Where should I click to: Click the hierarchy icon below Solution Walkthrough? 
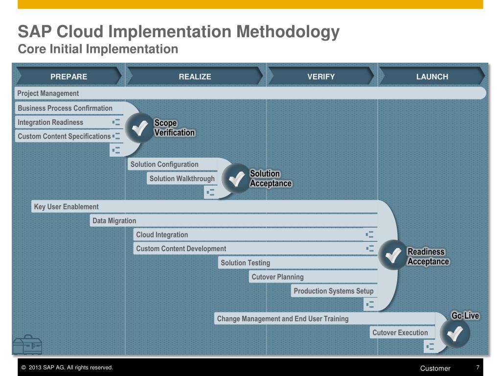click(210, 192)
